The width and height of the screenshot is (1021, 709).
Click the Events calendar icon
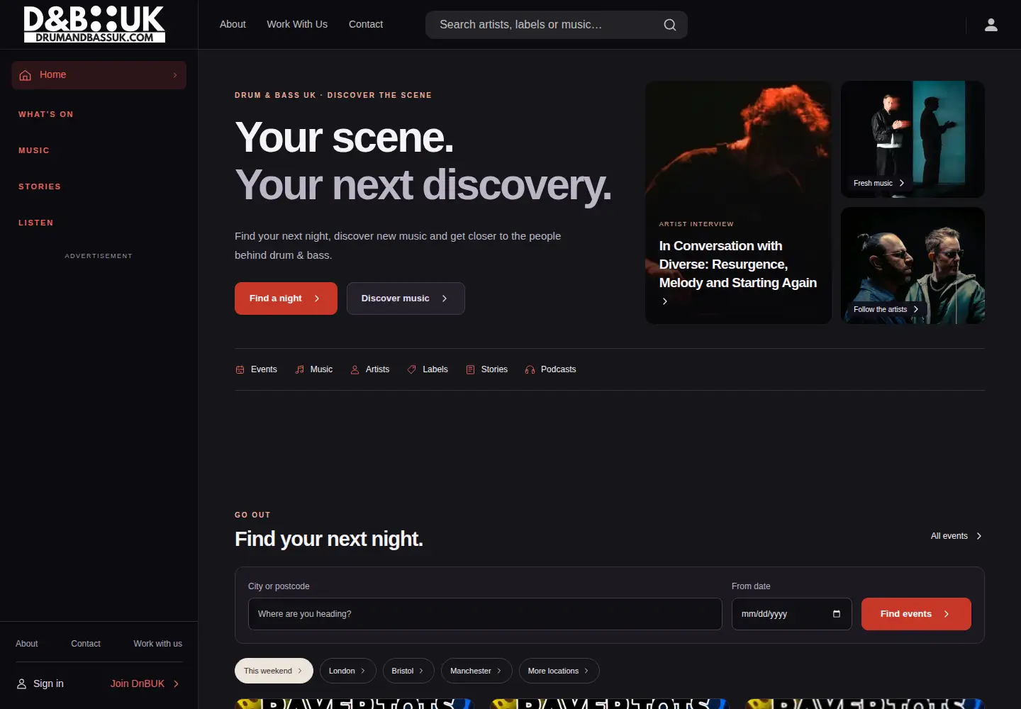240,369
